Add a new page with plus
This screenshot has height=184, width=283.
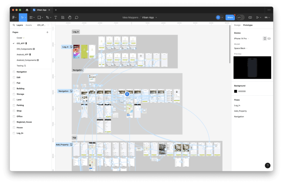coord(47,32)
